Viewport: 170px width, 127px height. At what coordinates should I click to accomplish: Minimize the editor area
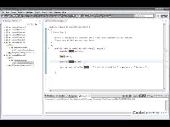point(163,21)
